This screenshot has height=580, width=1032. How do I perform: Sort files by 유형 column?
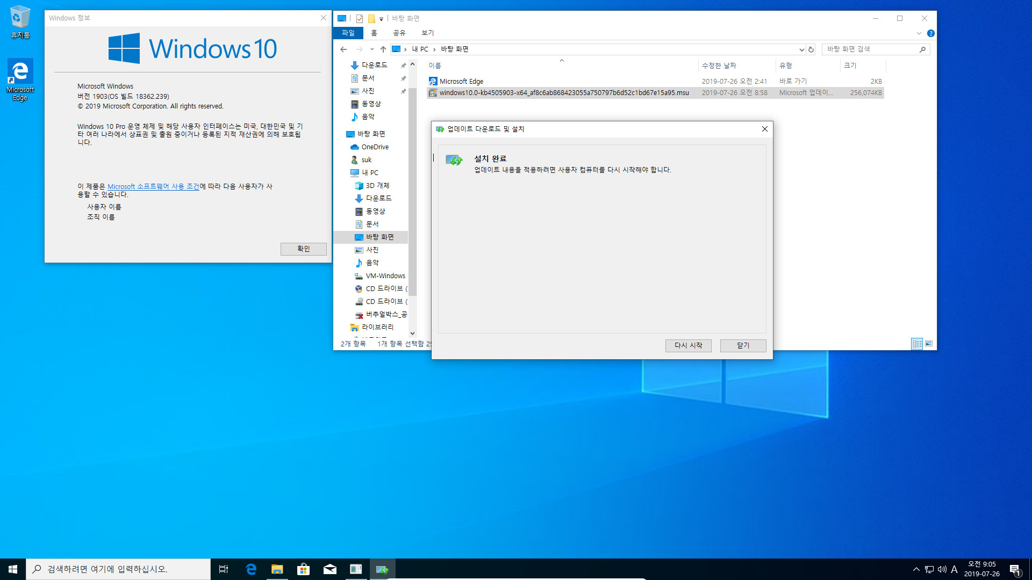(808, 66)
